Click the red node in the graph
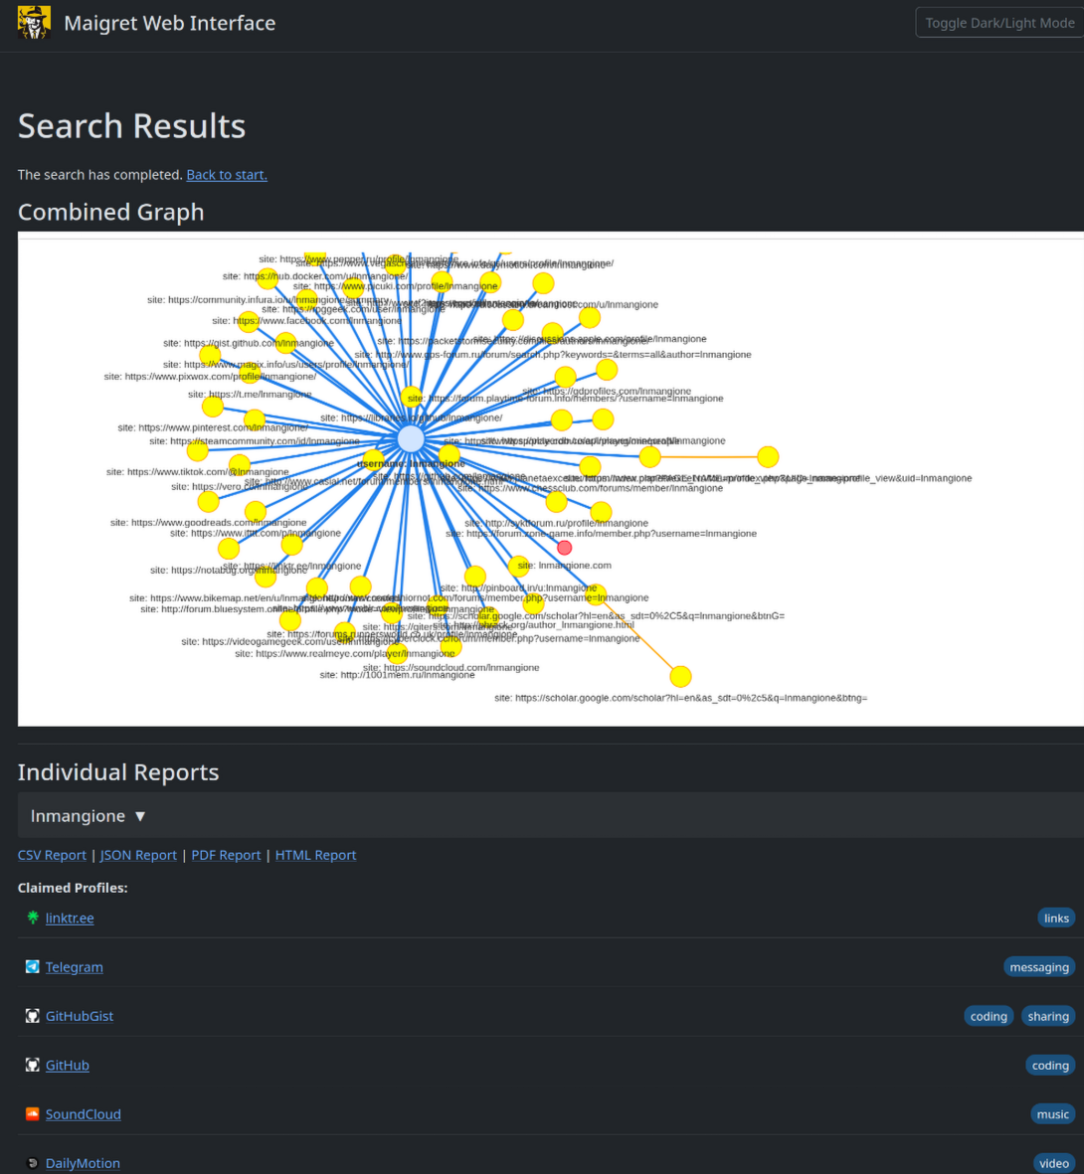 [x=564, y=547]
